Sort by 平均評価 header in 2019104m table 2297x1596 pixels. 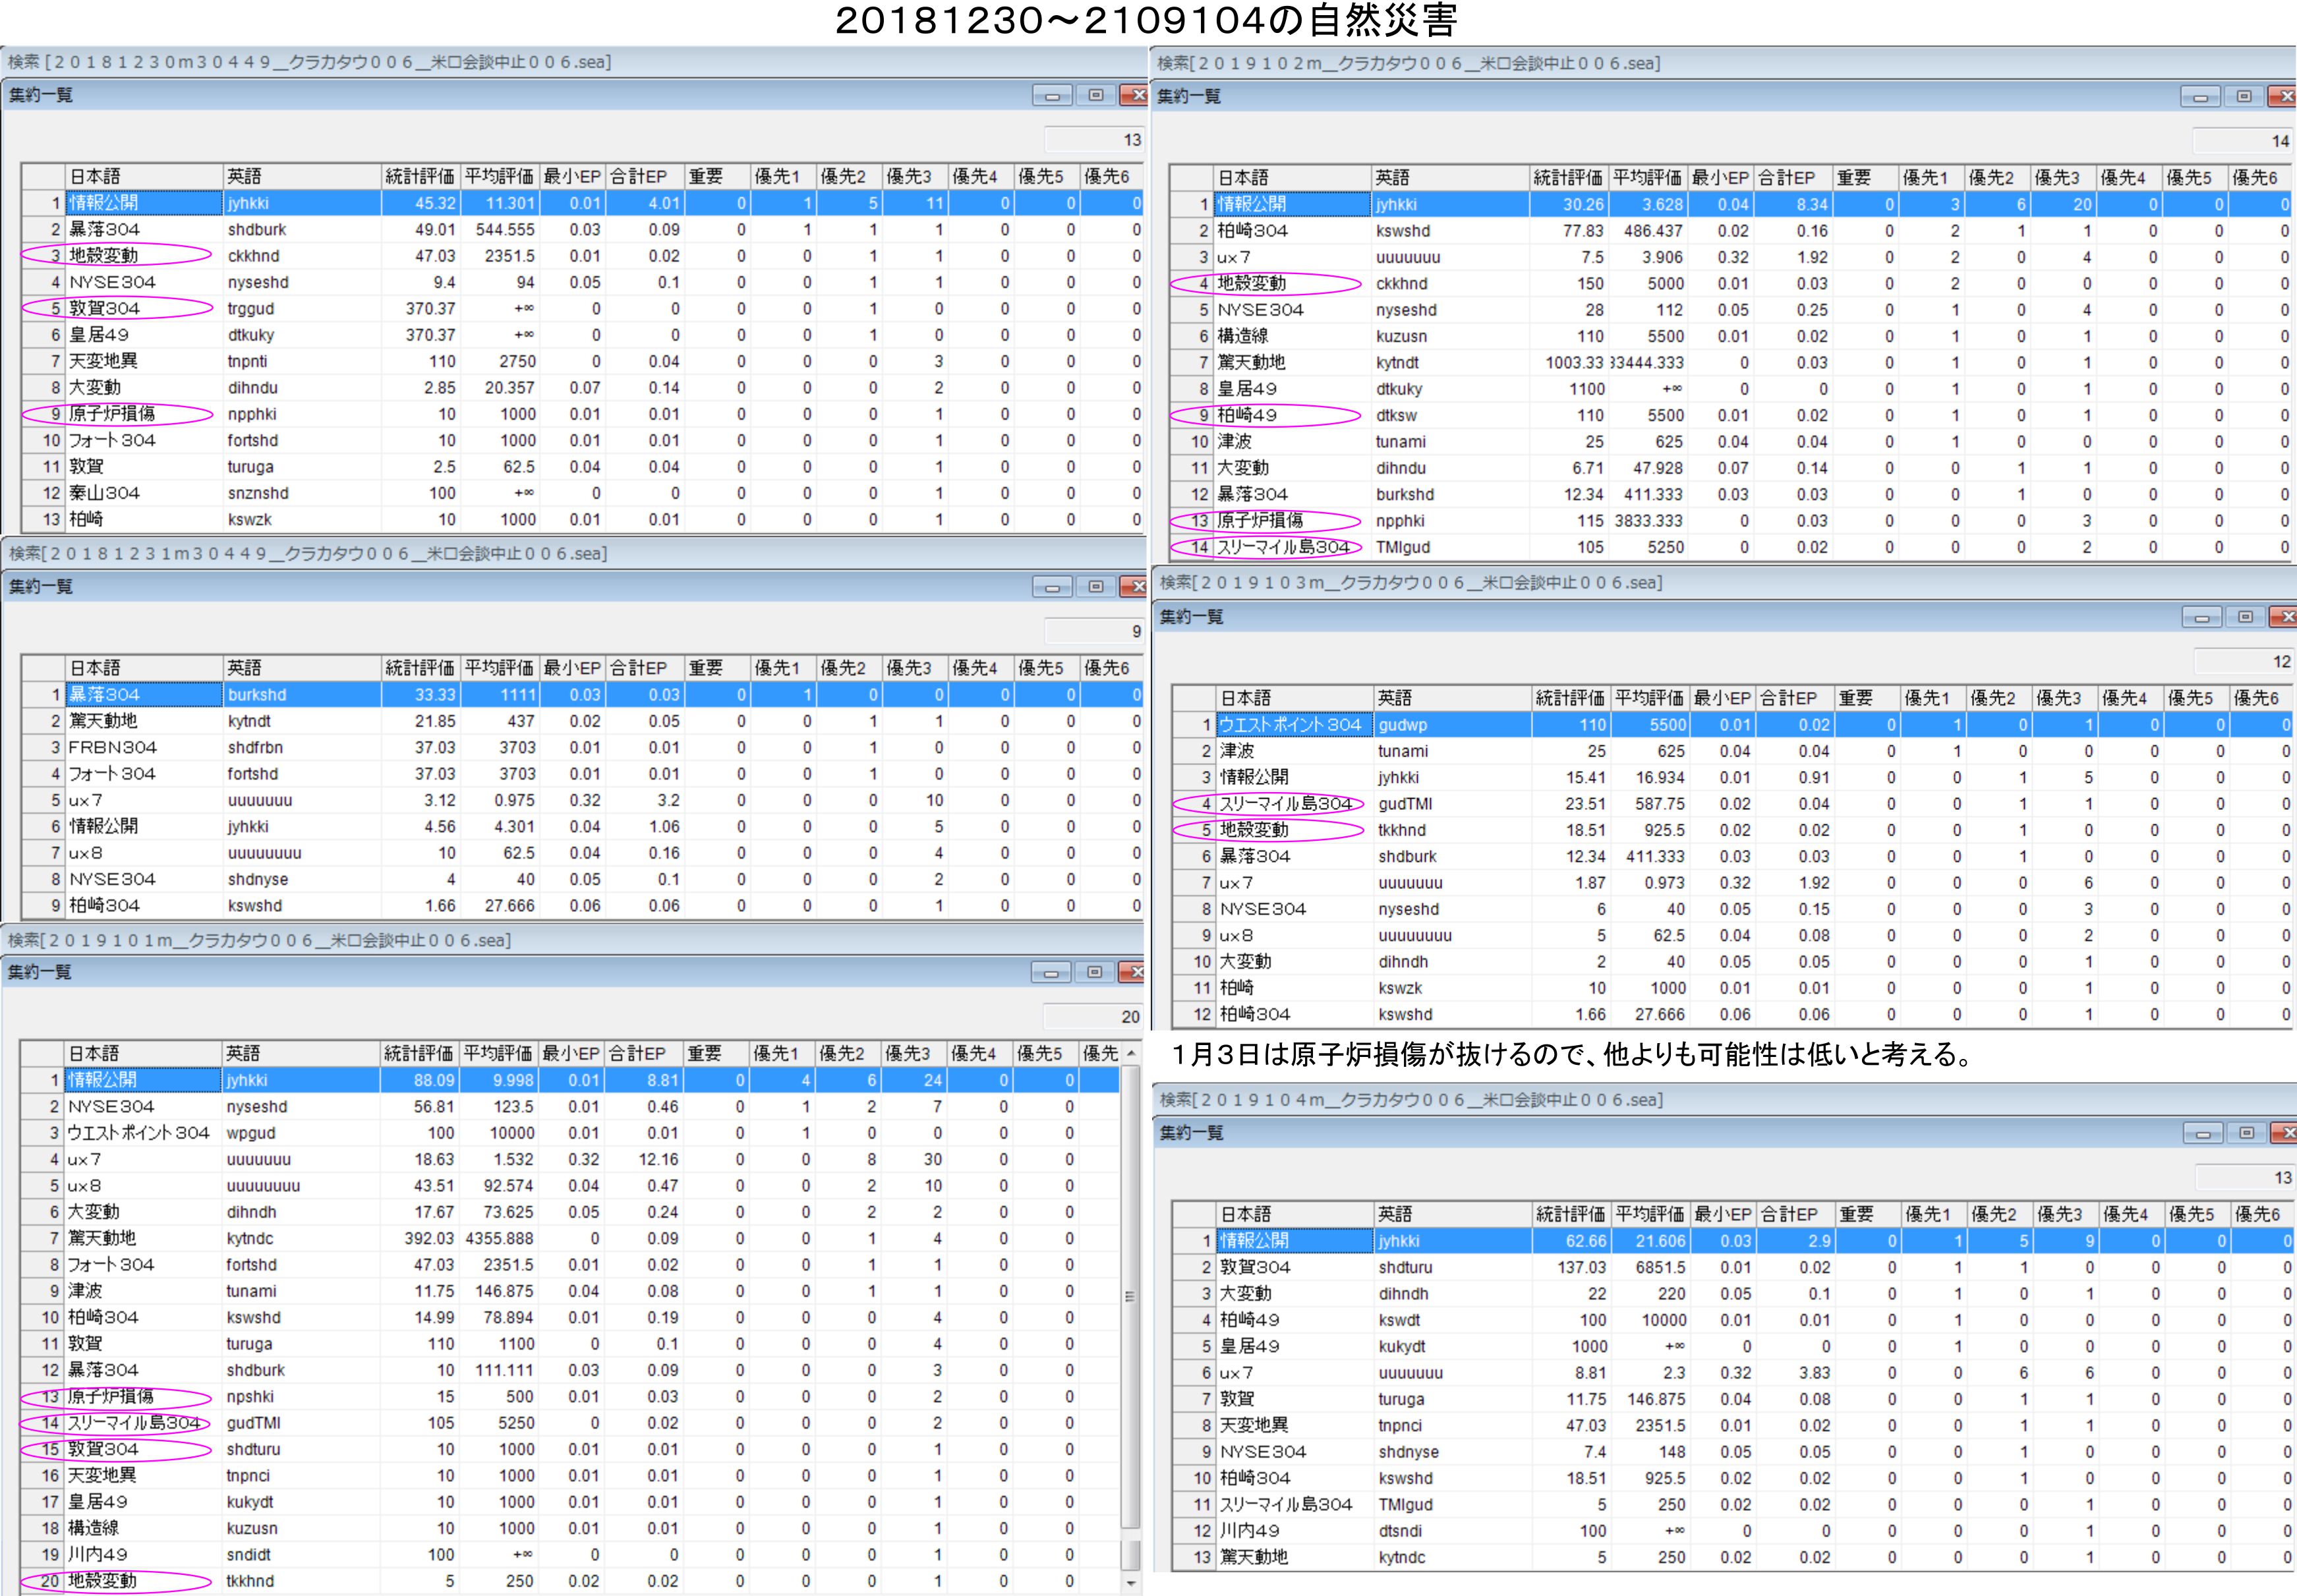(1651, 1214)
